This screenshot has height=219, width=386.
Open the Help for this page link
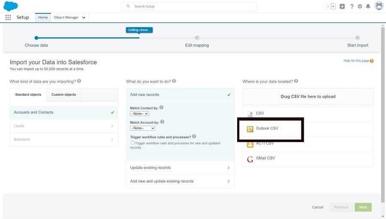(x=356, y=61)
